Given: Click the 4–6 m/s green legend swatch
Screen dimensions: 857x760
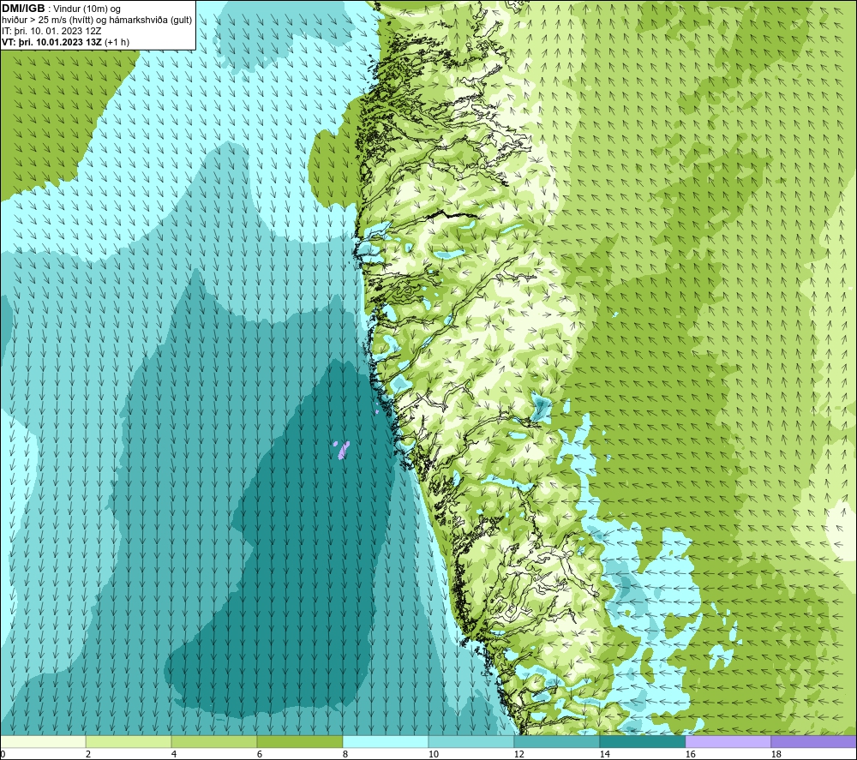Looking at the screenshot, I should coord(214,741).
